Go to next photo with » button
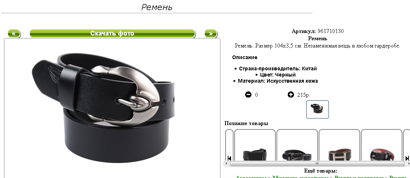The width and height of the screenshot is (410, 178). [211, 34]
